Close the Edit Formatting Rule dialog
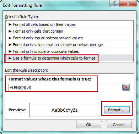 (128, 4)
